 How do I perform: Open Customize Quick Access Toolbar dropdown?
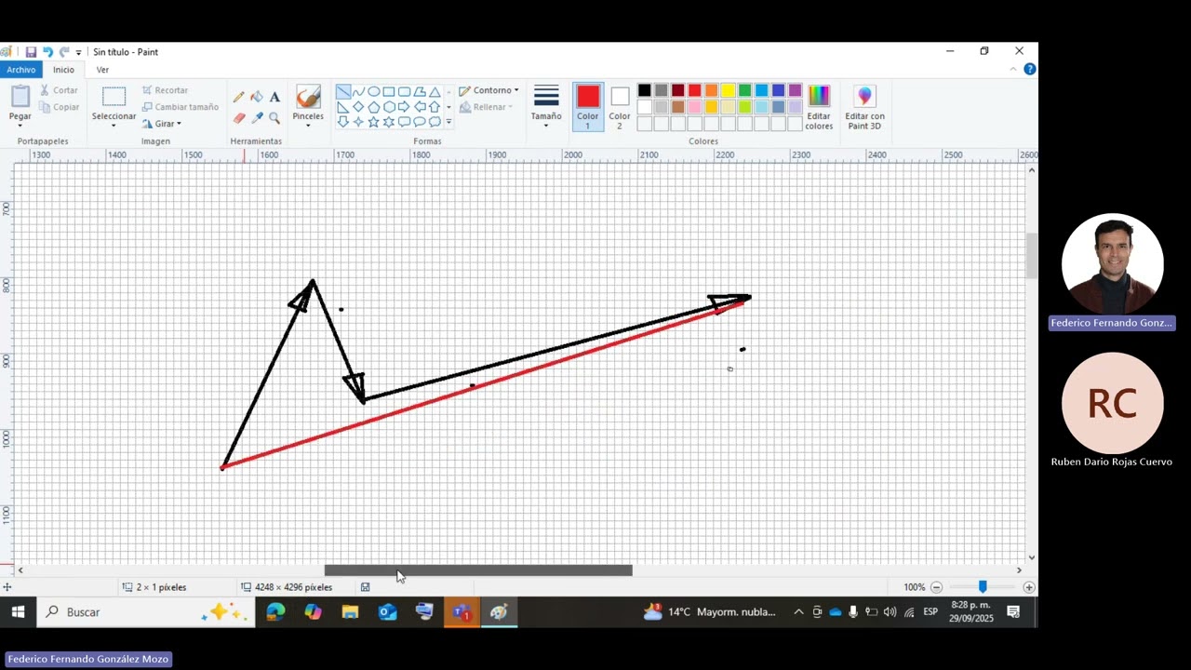(78, 53)
